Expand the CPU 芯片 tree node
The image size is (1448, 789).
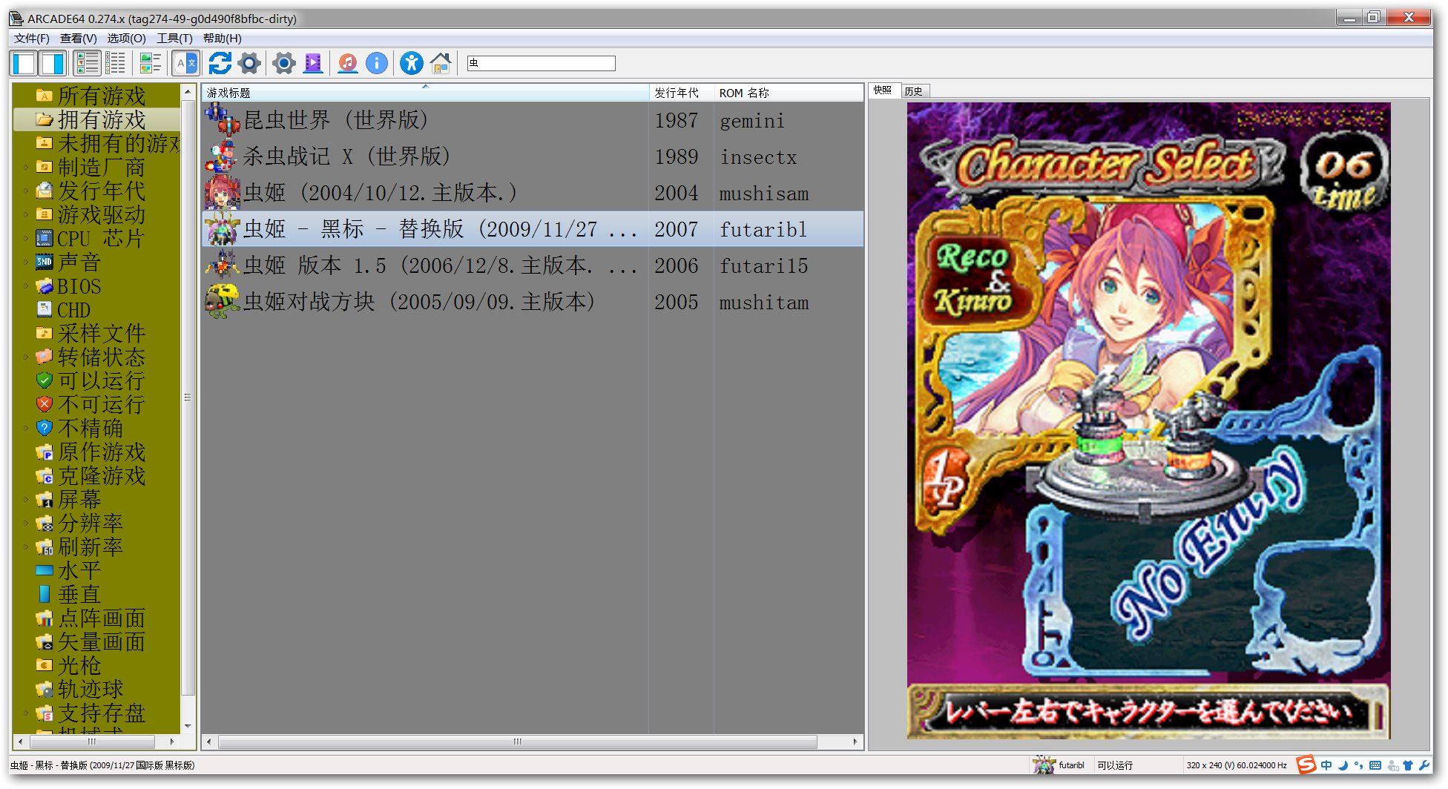click(26, 238)
